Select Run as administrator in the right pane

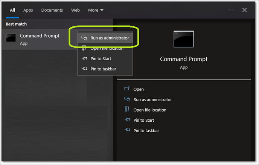point(152,99)
